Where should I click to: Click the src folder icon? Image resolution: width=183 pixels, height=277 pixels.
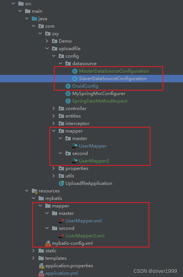[x=21, y=3]
